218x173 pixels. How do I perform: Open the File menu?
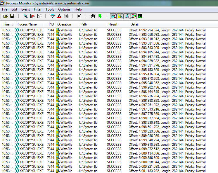pos(5,9)
